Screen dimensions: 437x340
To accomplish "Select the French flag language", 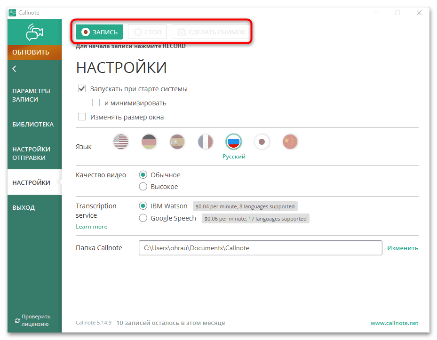I will 206,142.
